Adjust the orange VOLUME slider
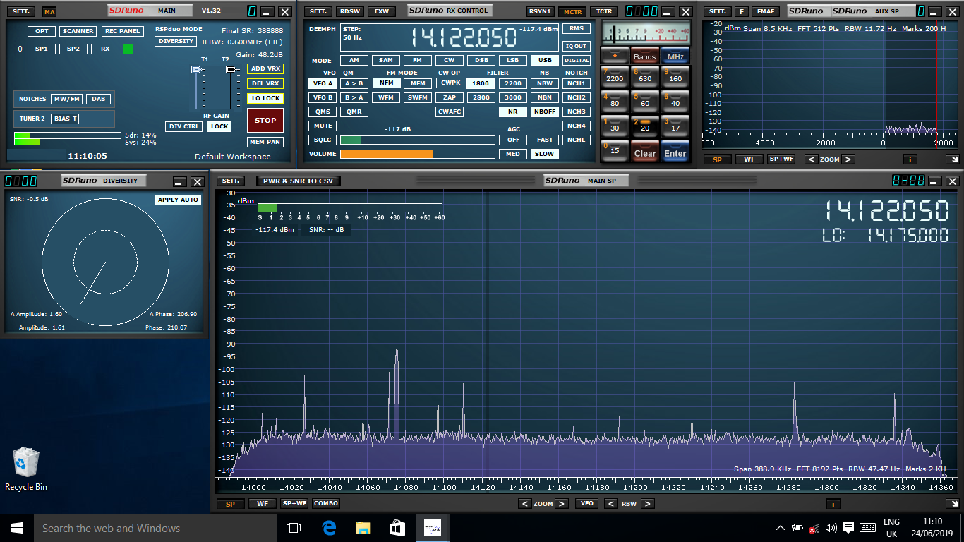 coord(418,154)
